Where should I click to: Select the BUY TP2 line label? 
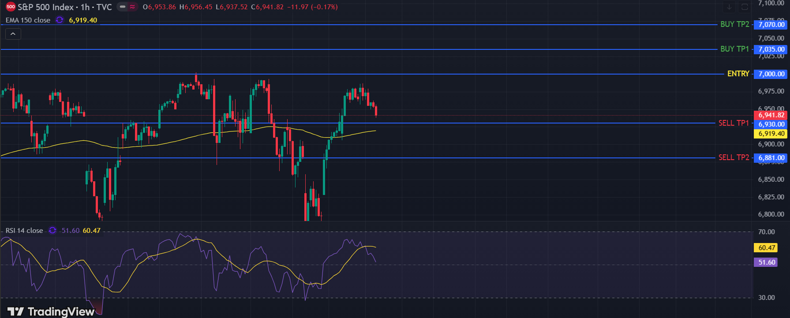coord(734,24)
